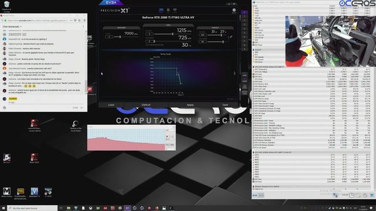Click the YouTube URL address bar
Viewport: 376px width, 211px height.
[38, 21]
